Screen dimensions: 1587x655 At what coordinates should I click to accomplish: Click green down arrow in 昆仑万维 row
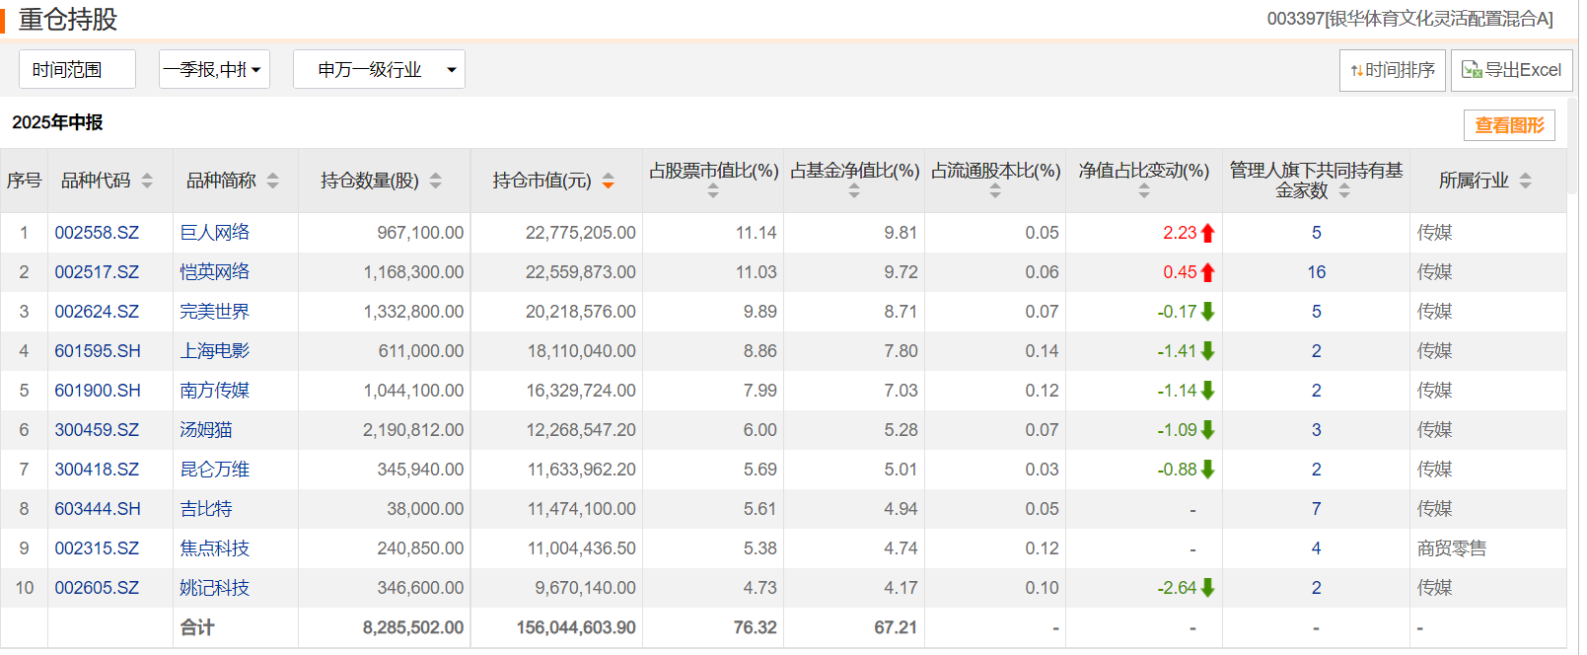(x=1208, y=470)
